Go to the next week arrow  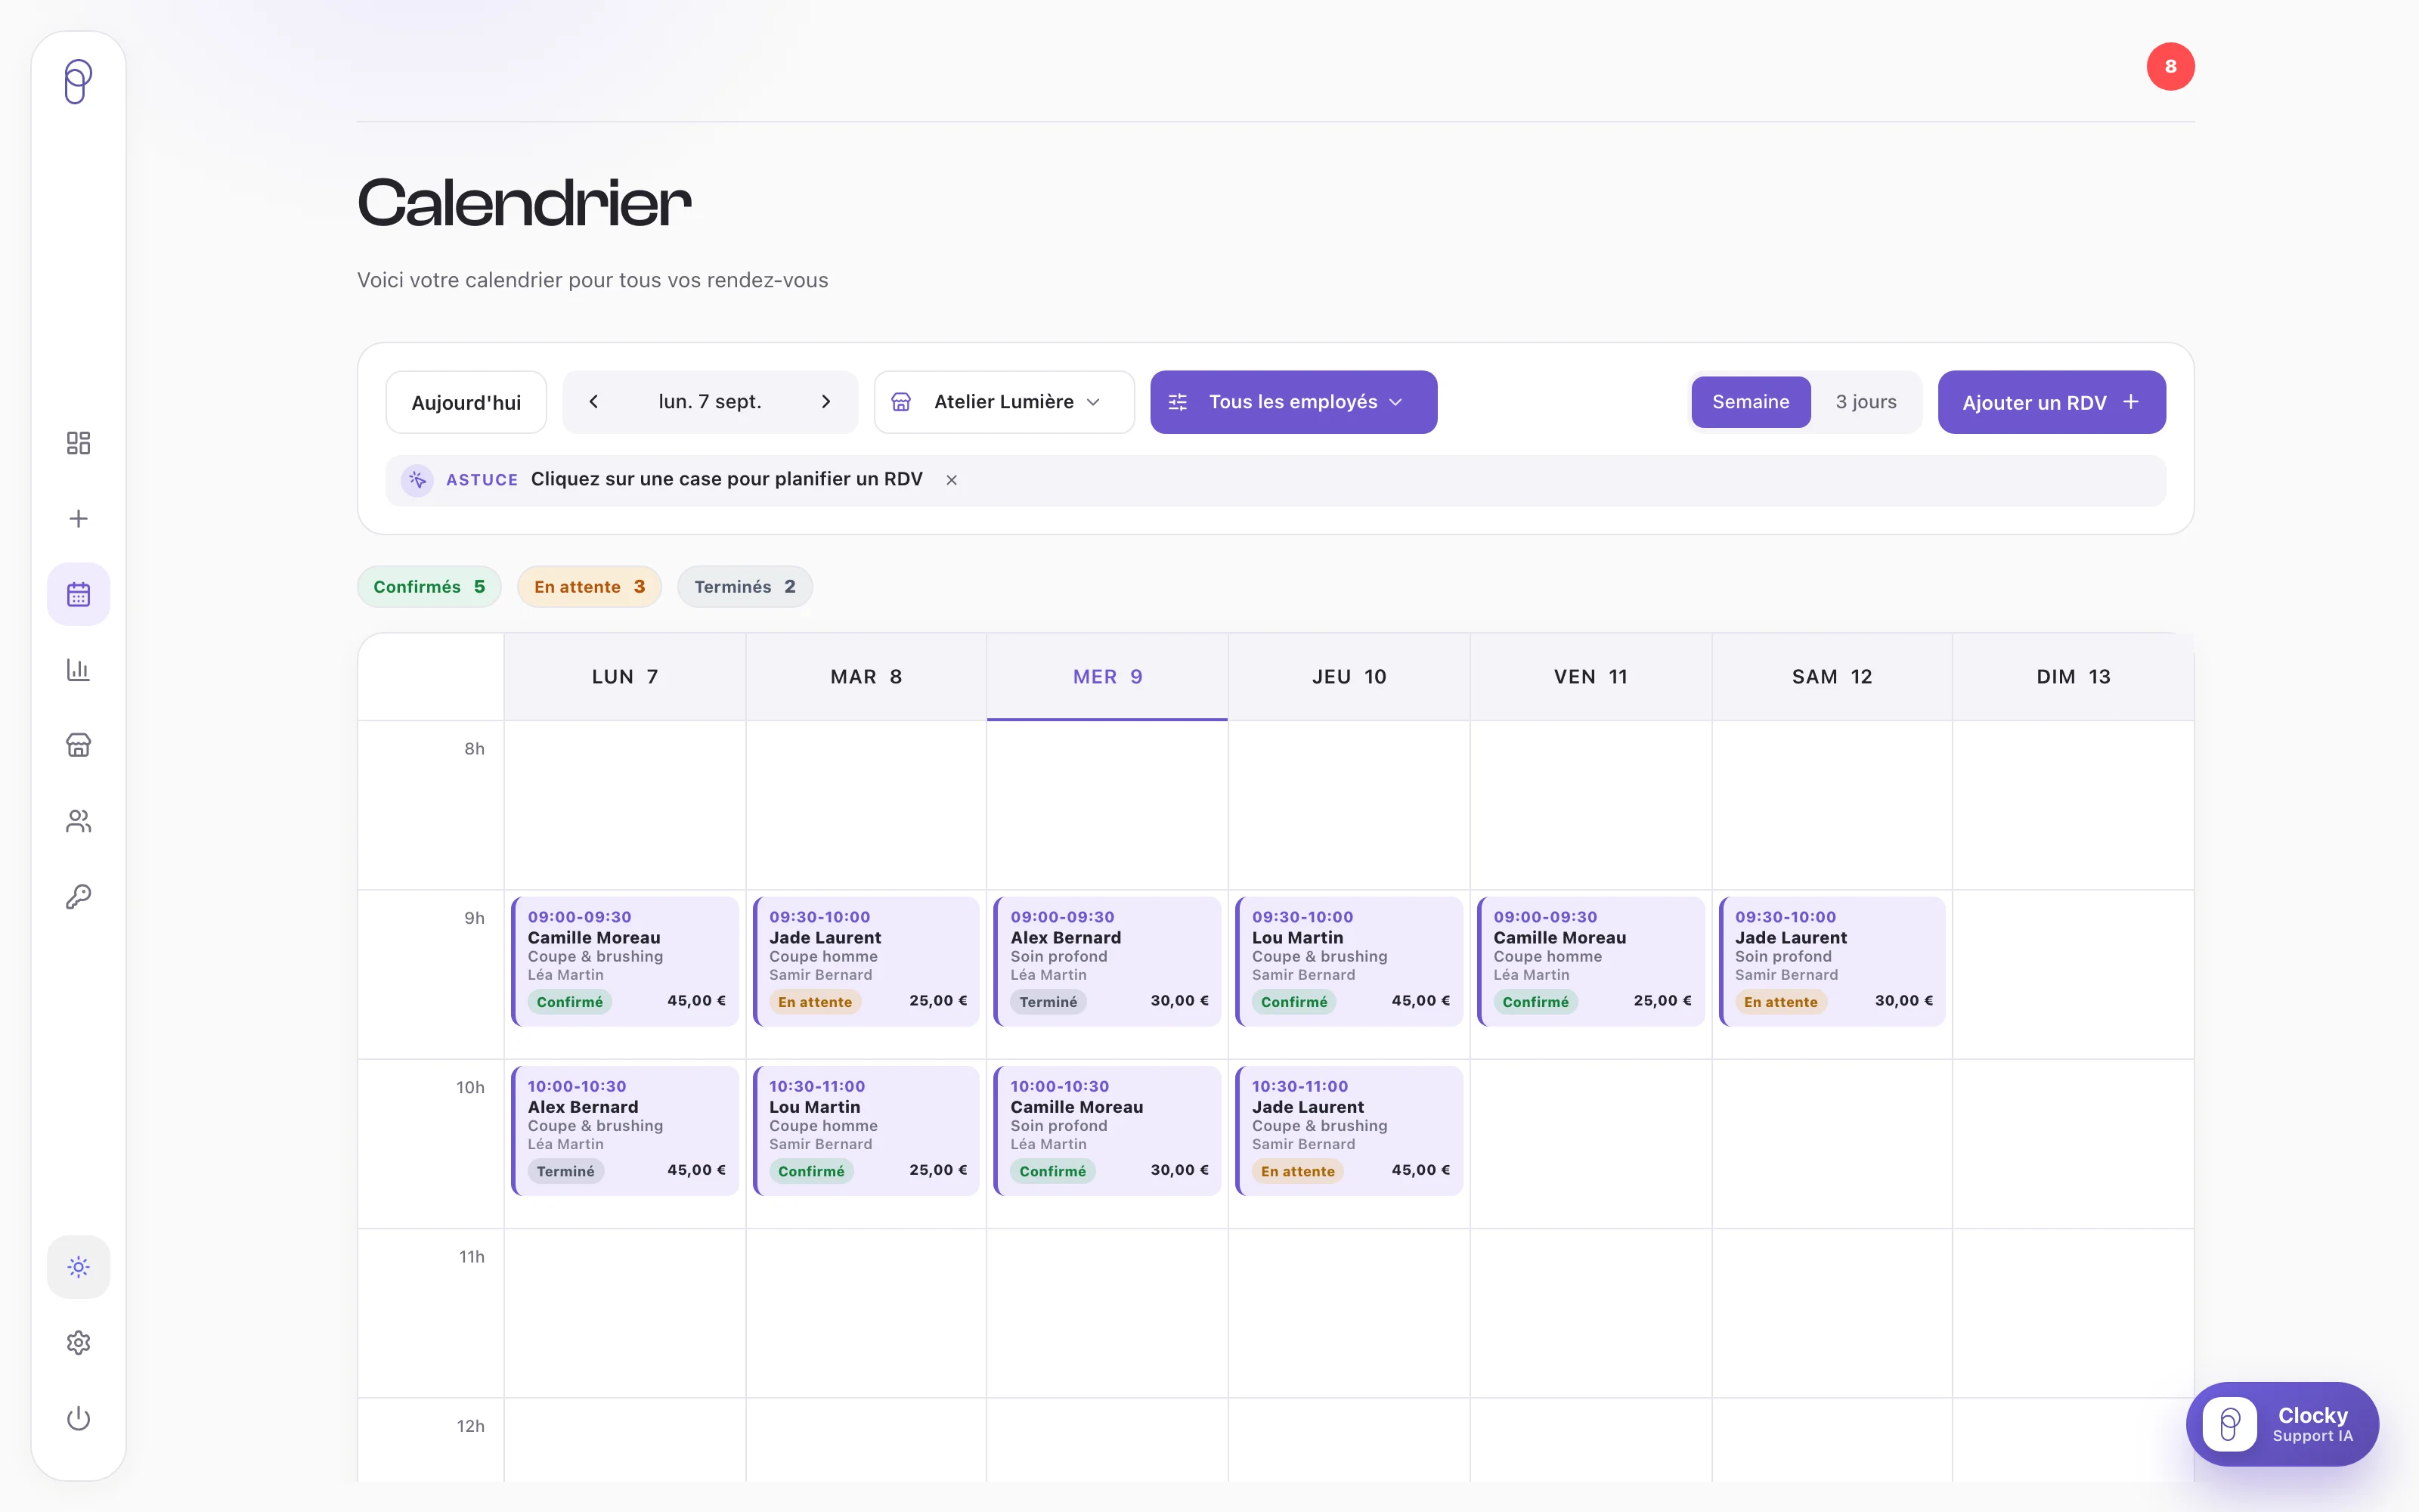825,402
